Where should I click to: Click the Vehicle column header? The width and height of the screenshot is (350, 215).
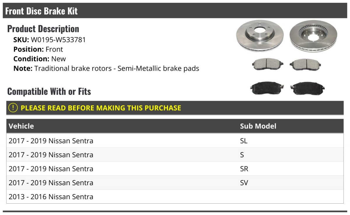21,126
